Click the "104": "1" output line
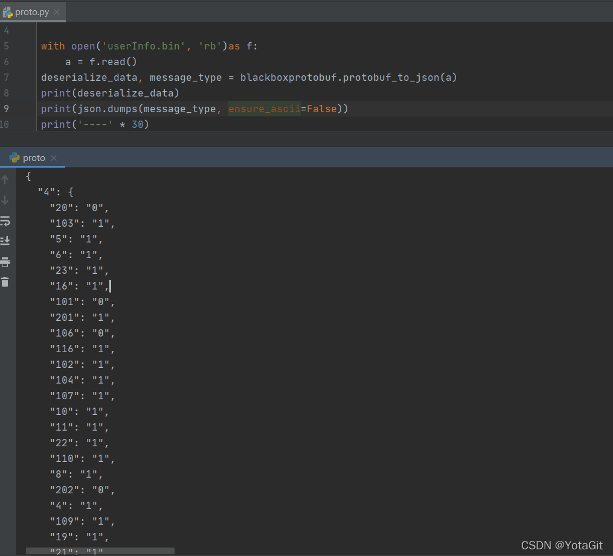Screen dimensions: 613x556 82,380
